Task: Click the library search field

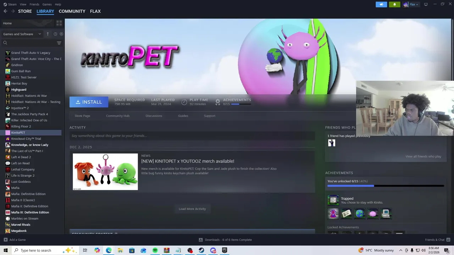Action: pos(31,43)
